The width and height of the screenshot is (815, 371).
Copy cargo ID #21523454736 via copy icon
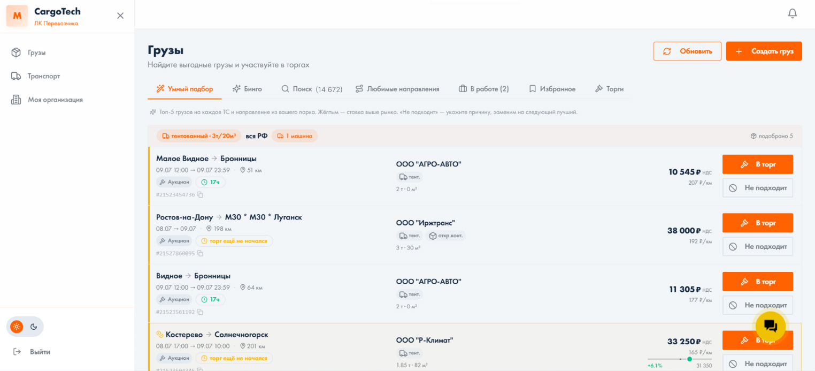(x=200, y=195)
